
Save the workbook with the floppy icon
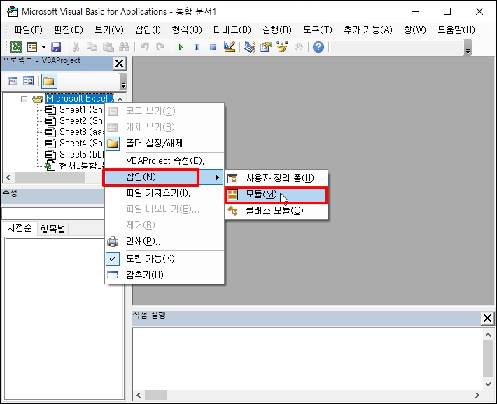(56, 47)
